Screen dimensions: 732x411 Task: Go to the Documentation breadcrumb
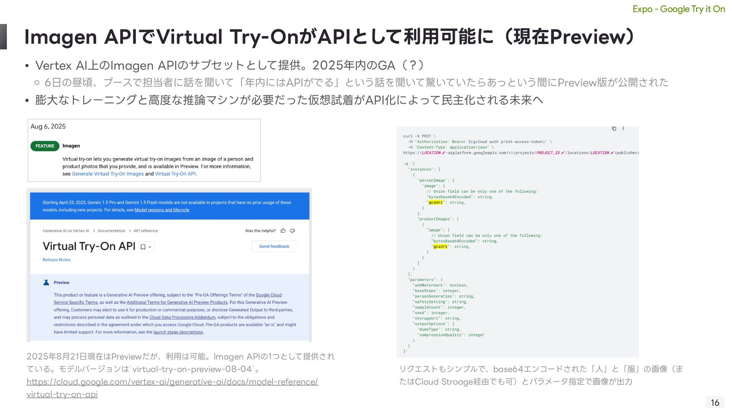pos(111,231)
